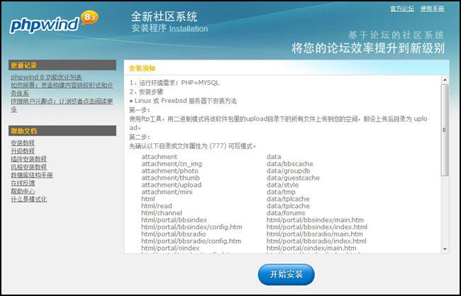This screenshot has width=461, height=296.
Task: Open the 安装教程 help link
Action: (x=23, y=143)
